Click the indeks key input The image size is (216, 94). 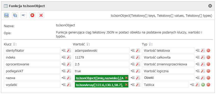32,57
